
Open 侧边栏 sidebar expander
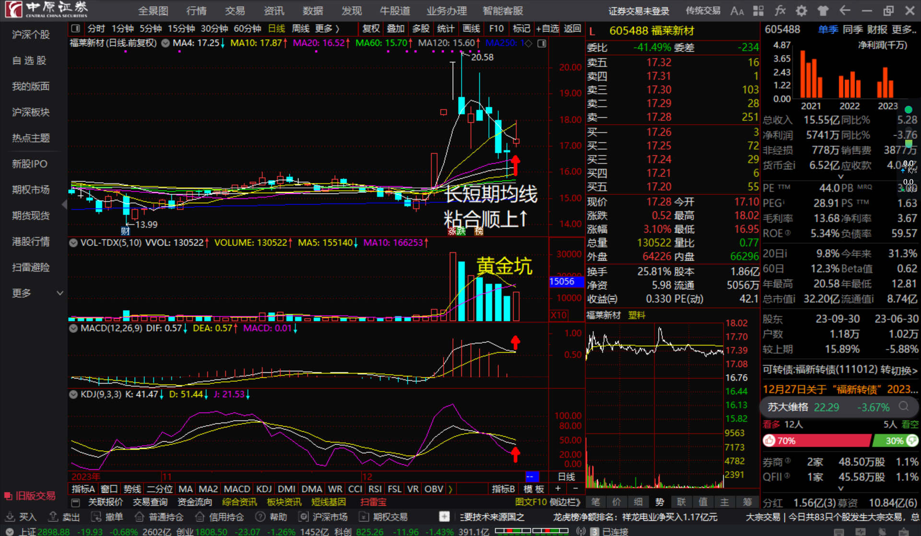565,502
